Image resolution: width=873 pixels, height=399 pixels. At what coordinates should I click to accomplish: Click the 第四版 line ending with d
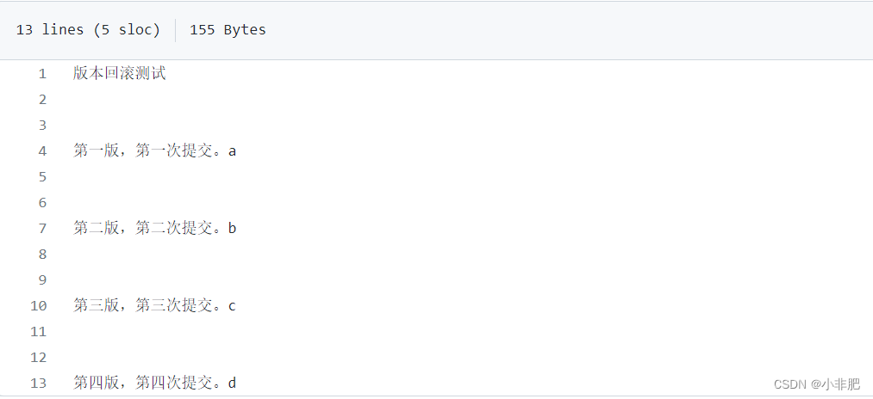(x=155, y=384)
